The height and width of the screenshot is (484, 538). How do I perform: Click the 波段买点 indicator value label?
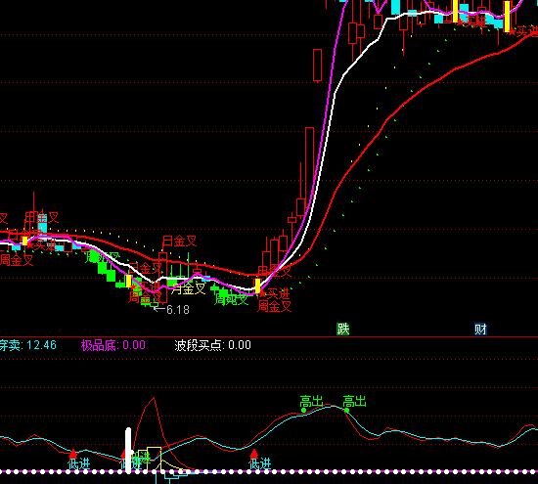212,345
